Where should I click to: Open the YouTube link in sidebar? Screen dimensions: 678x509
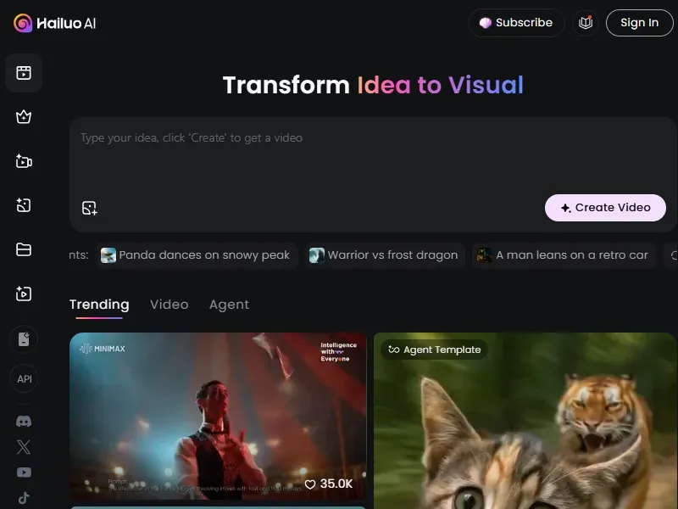[24, 473]
